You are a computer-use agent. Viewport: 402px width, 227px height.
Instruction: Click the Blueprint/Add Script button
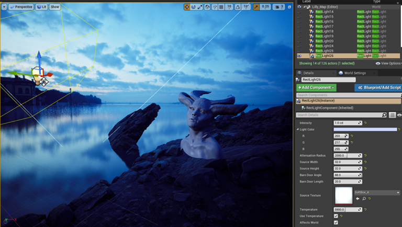(378, 88)
